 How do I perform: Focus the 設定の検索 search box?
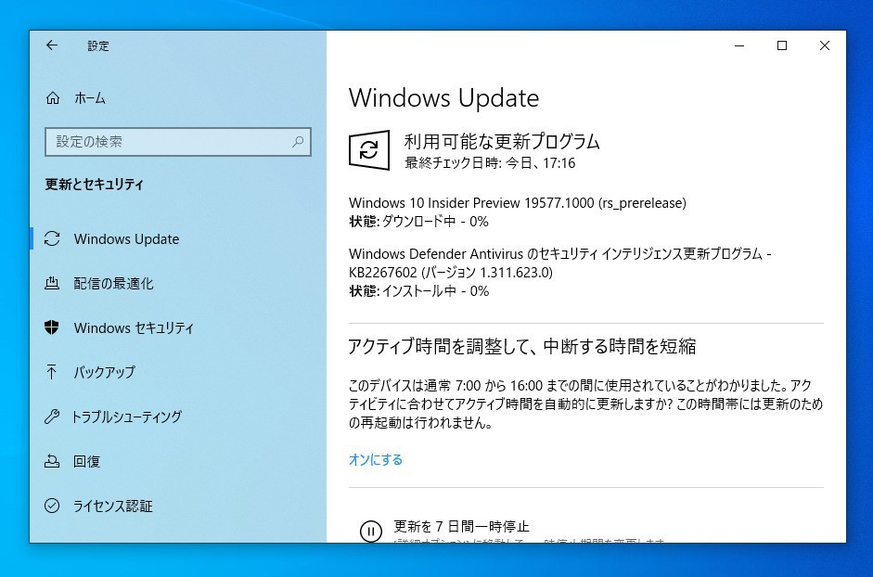(177, 141)
